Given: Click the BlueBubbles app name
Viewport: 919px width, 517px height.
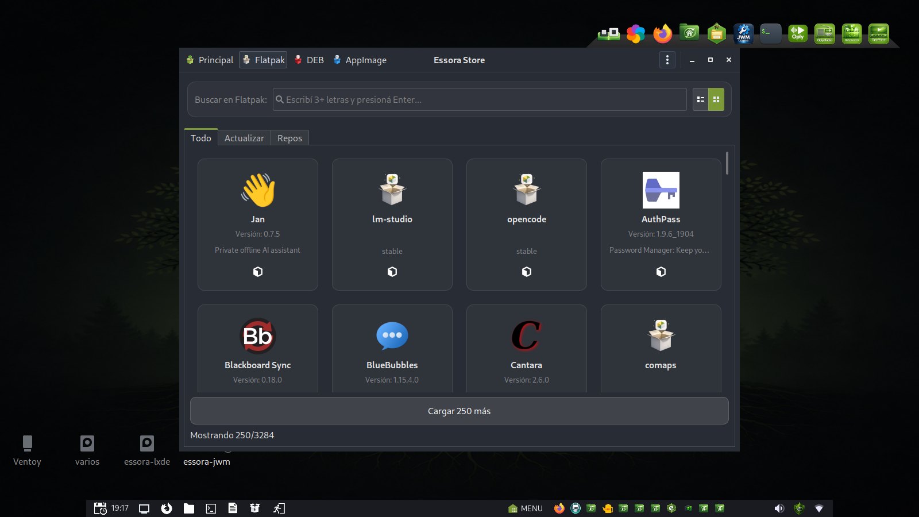Looking at the screenshot, I should point(392,365).
